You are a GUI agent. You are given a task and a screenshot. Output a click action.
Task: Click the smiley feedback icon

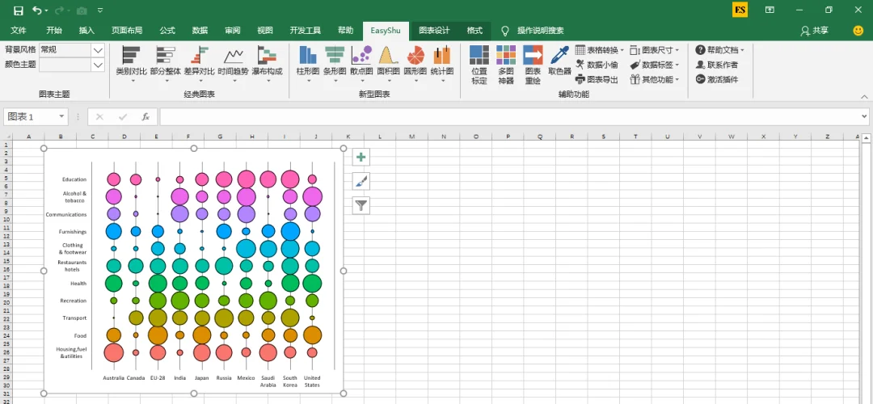(858, 31)
